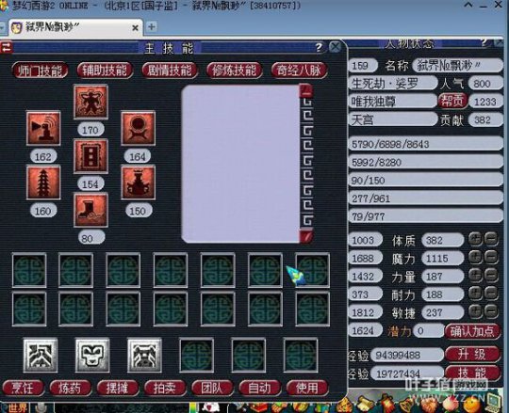Image resolution: width=509 pixels, height=413 pixels.
Task: Click the skill description scrollbar down arrow
Action: tap(306, 236)
